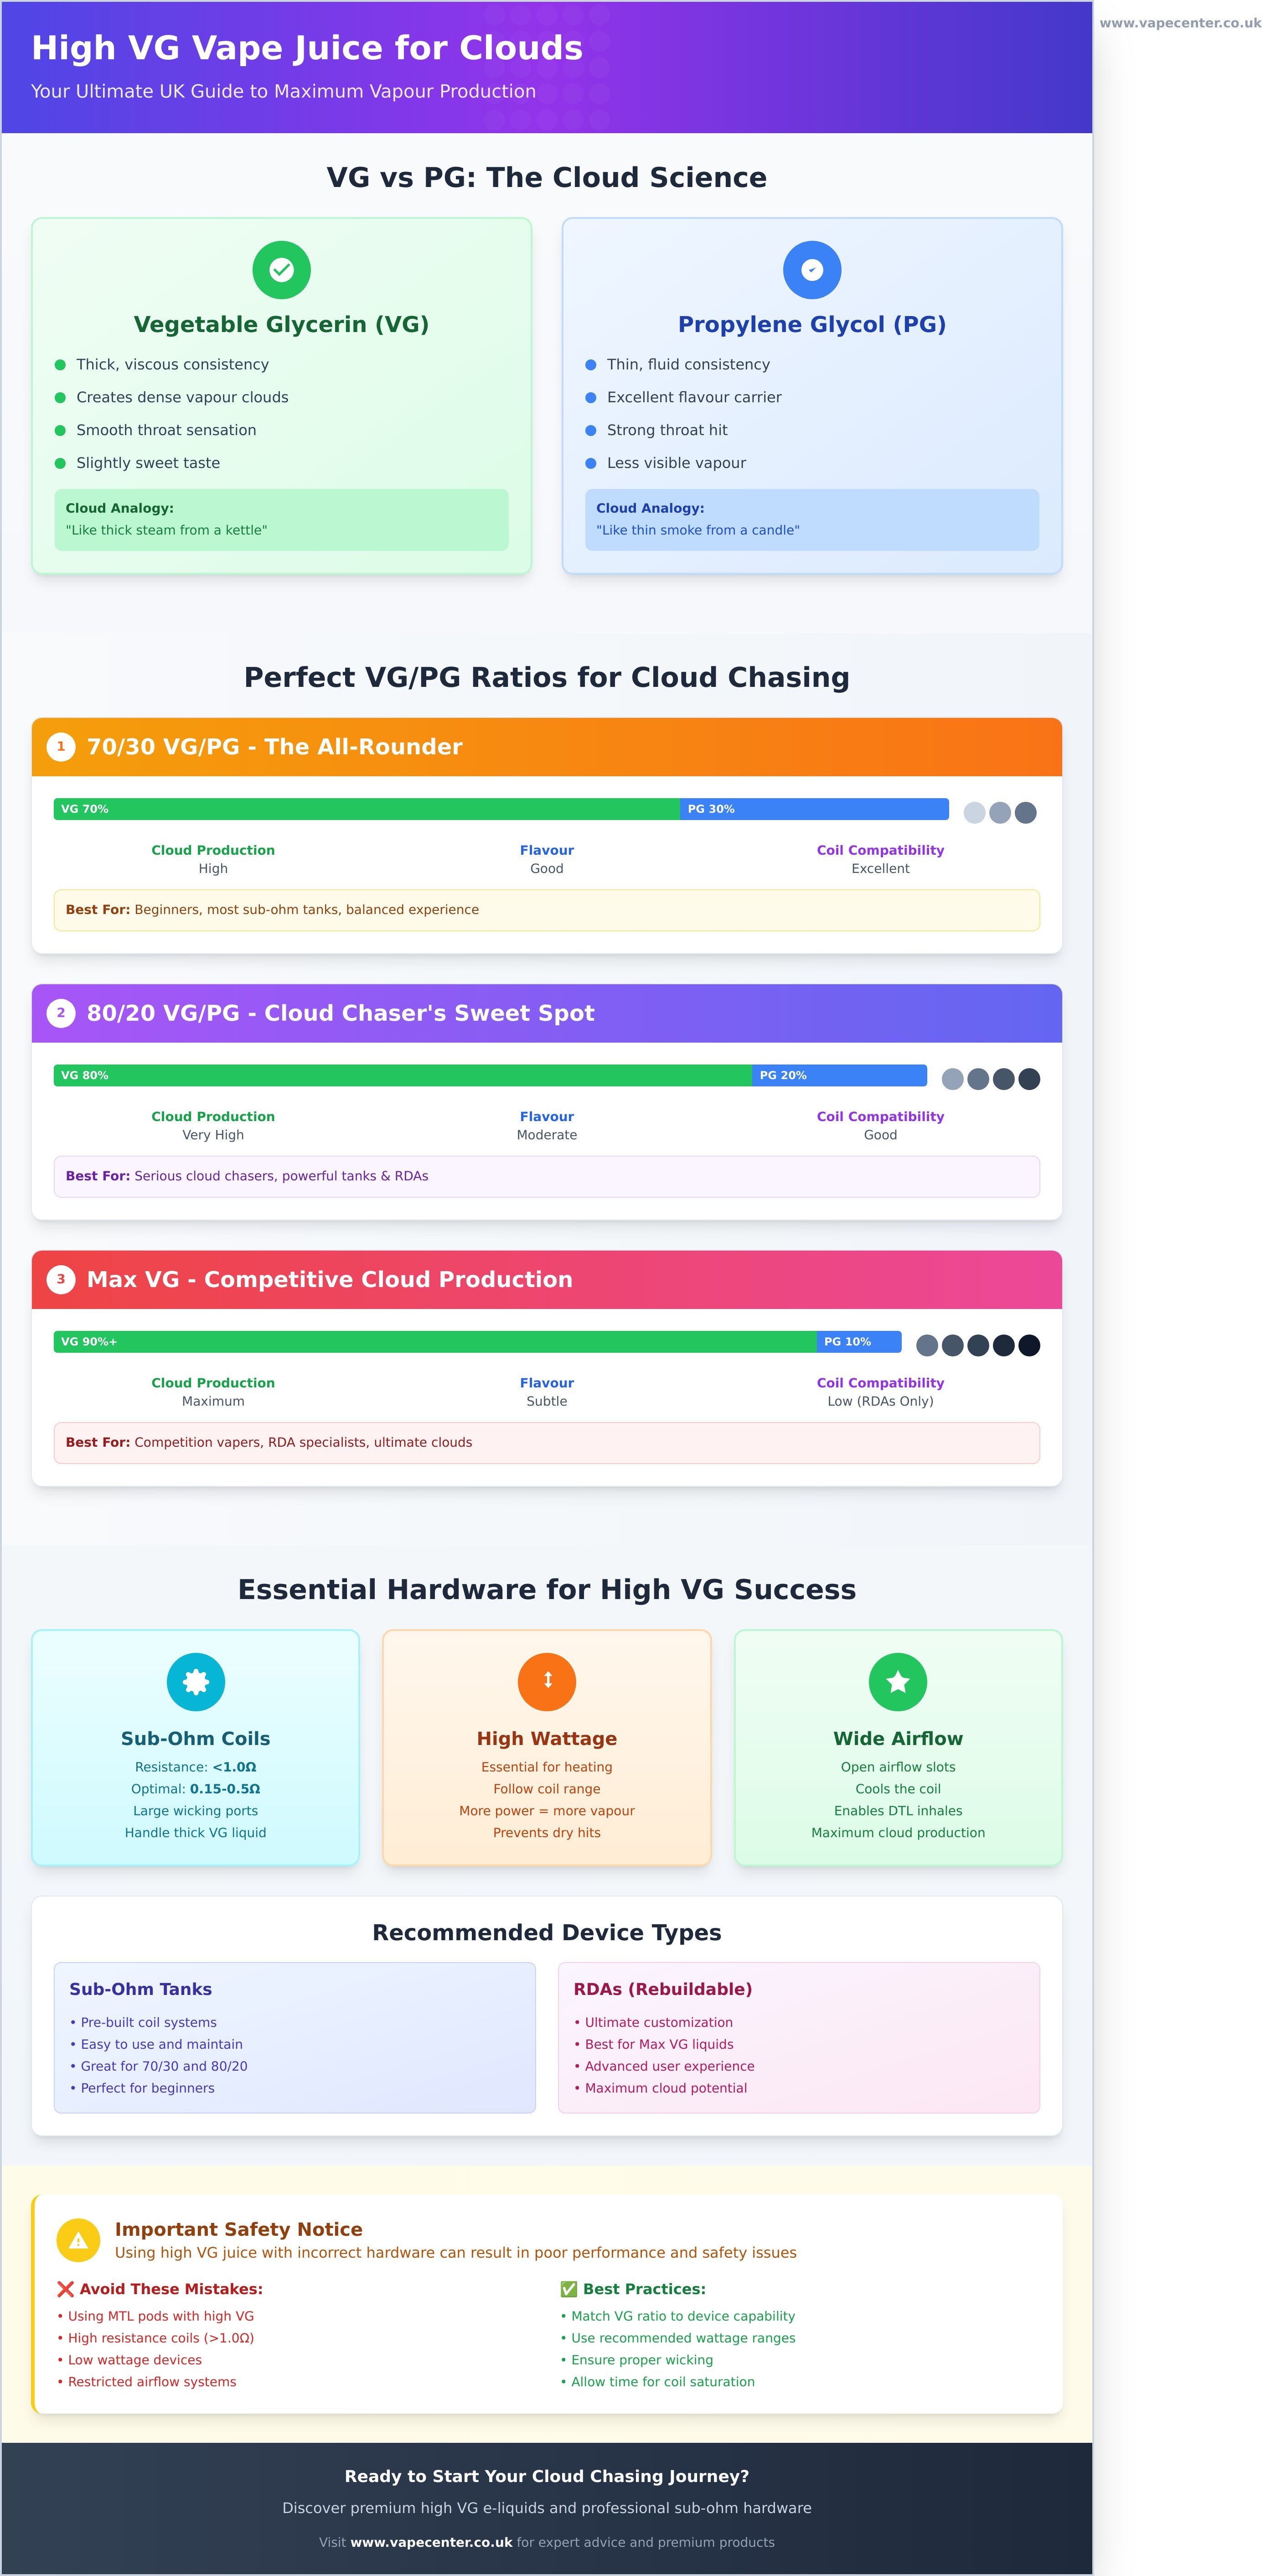This screenshot has height=2576, width=1271.
Task: Click the Best For beginners box under 70/30
Action: point(547,910)
